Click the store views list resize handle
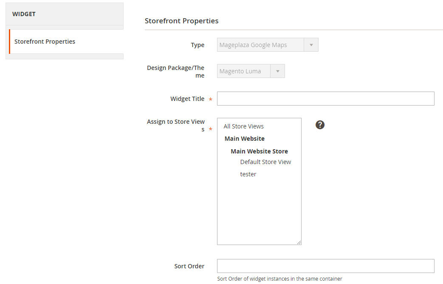 click(299, 242)
